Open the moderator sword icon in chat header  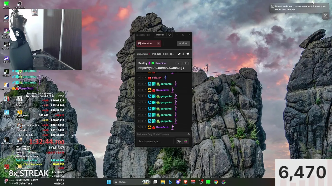[x=179, y=54]
